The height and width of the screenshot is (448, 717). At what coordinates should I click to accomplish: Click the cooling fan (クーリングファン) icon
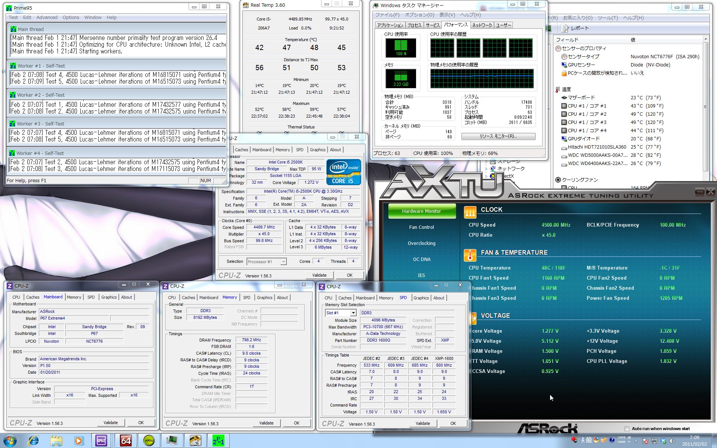[558, 180]
